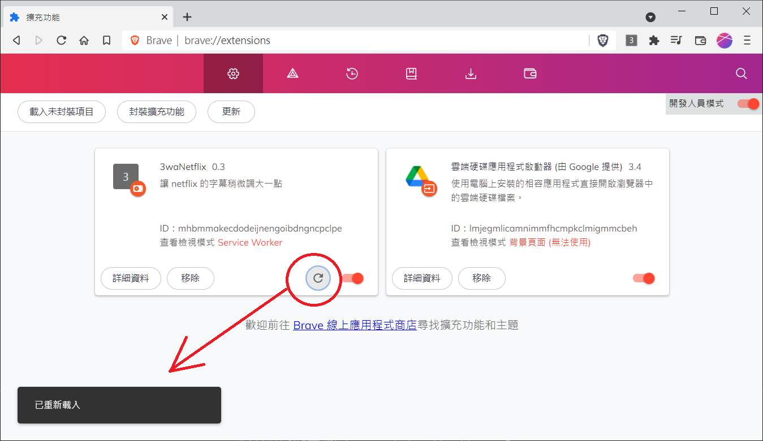This screenshot has width=763, height=441.
Task: Click the 讓 netflix 的字幕稍微調大一點 description
Action: (221, 184)
